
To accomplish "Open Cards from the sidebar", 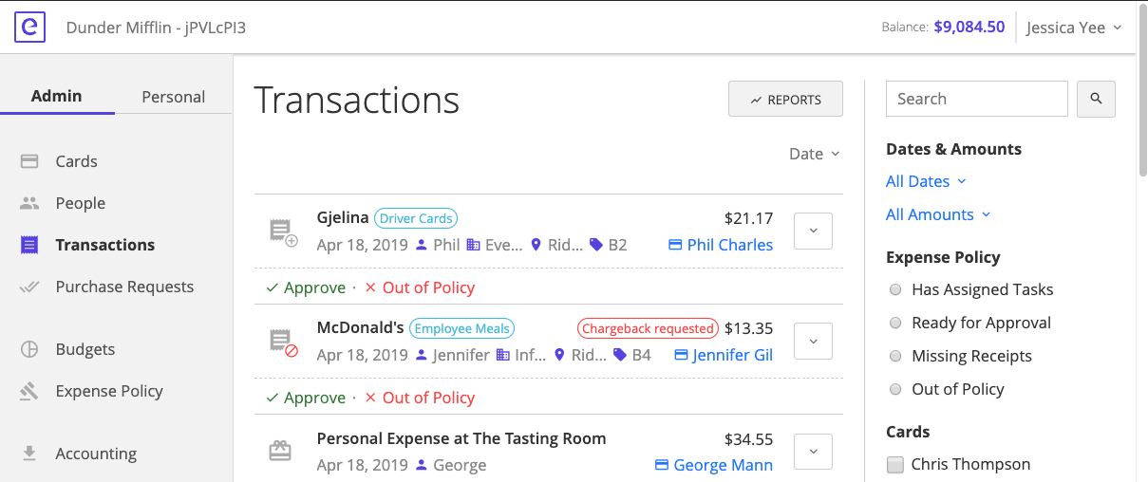I will [76, 161].
